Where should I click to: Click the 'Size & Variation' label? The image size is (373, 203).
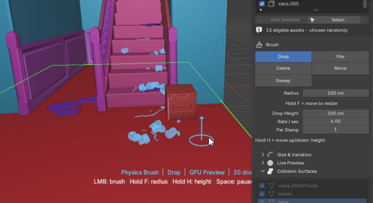[294, 155]
